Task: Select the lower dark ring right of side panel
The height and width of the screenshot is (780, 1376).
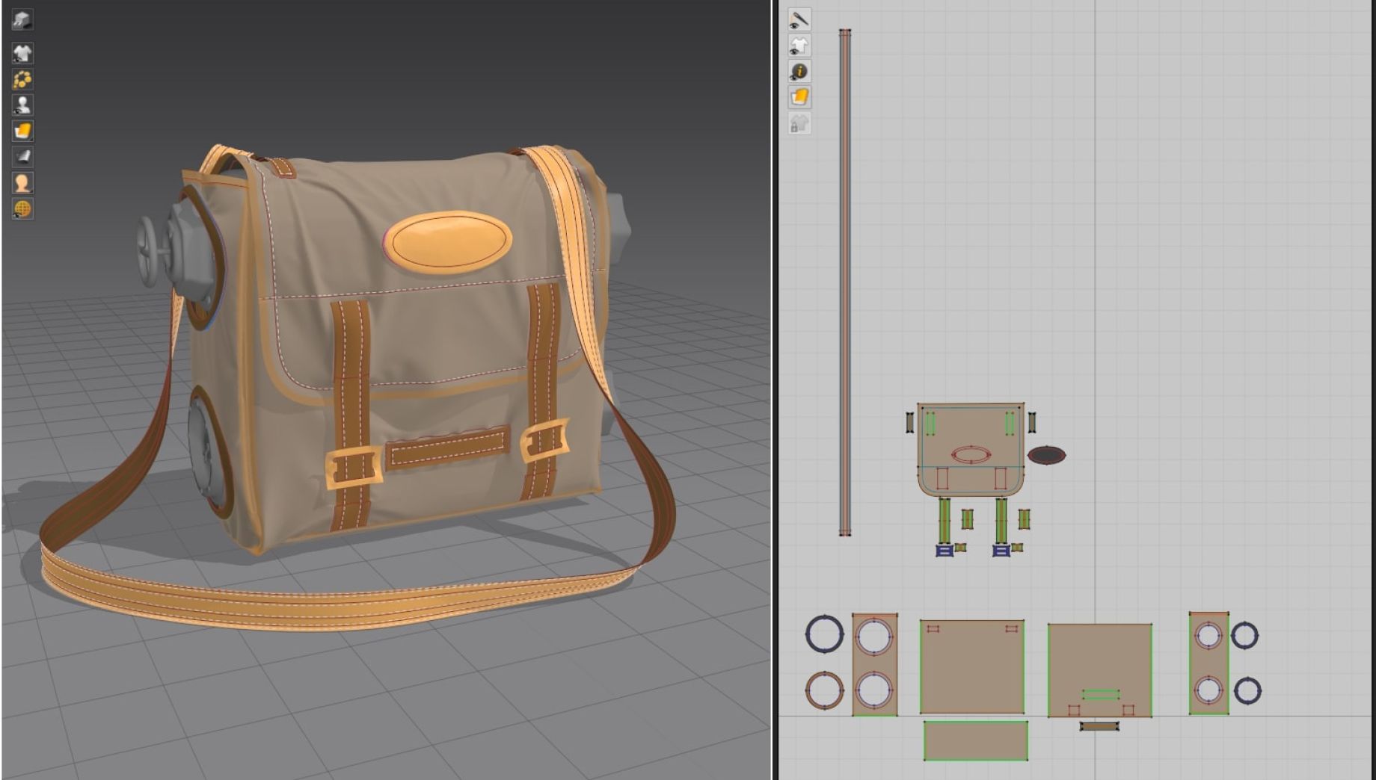Action: pos(1247,690)
